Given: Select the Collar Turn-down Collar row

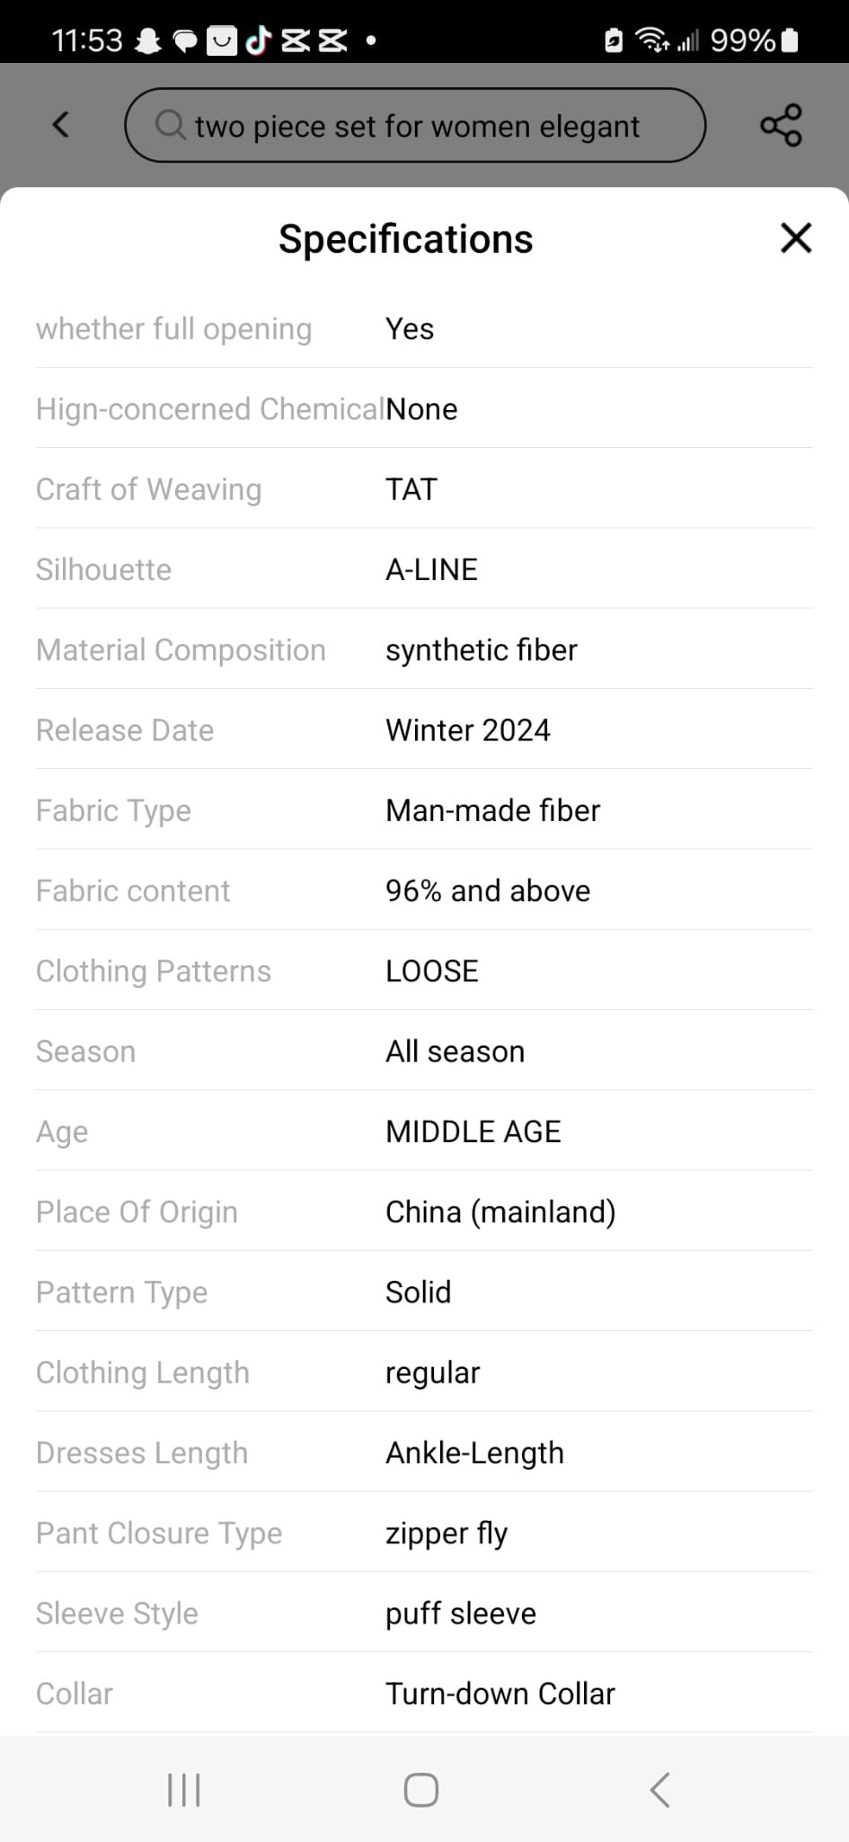Looking at the screenshot, I should point(424,1694).
